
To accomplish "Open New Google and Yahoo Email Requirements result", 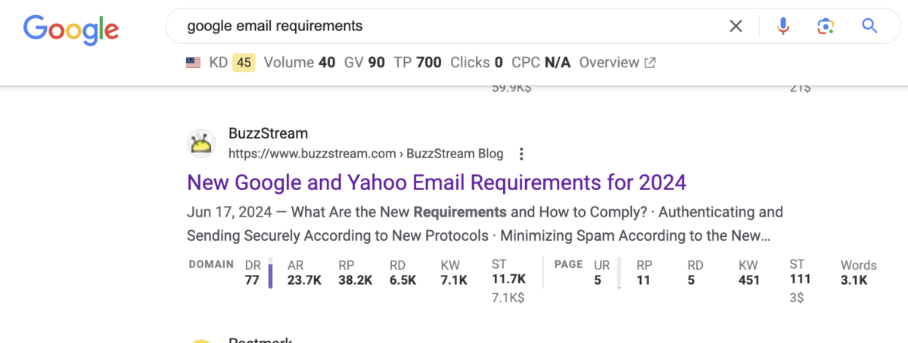I will pyautogui.click(x=437, y=182).
